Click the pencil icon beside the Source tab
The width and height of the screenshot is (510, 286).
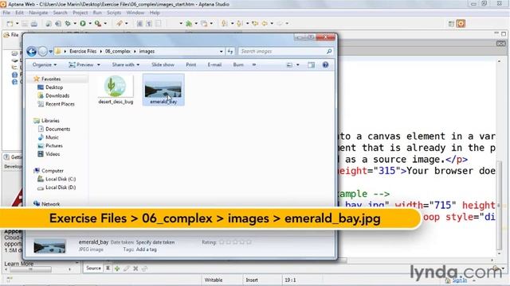[x=126, y=269]
